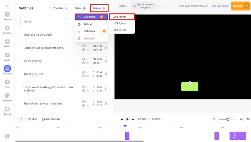This screenshot has width=251, height=142.
Task: Open the Record sidebar tool
Action: [x=7, y=111]
